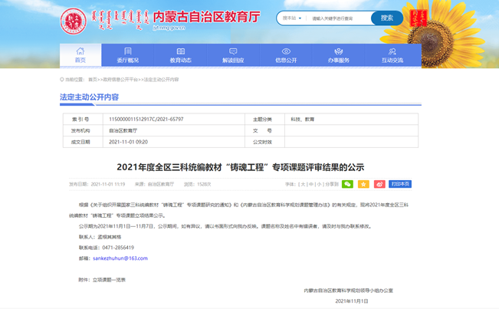Click the sankezhuhun@163.com email link
499x309 pixels.
coord(120,258)
